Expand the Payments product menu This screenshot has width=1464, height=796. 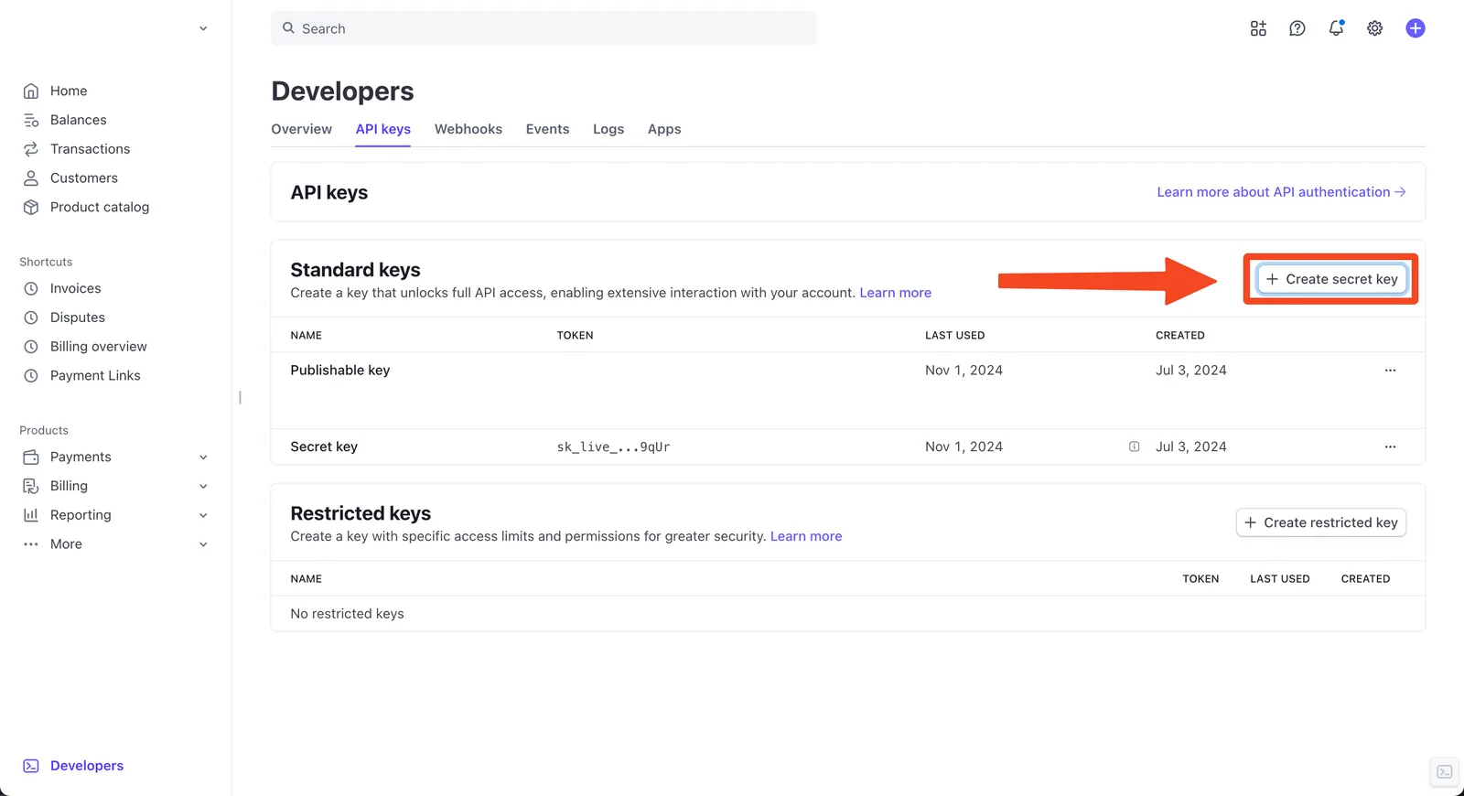203,457
